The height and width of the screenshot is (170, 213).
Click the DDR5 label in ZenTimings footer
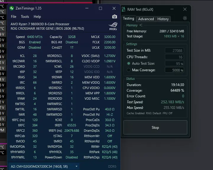112,166
